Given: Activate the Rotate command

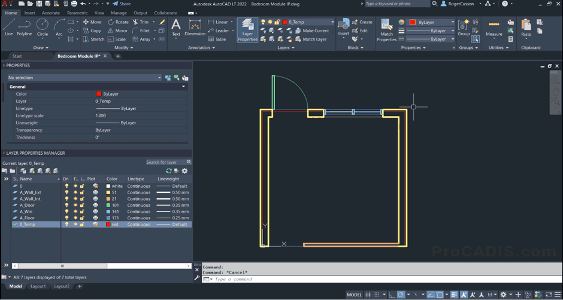Looking at the screenshot, I should [x=118, y=22].
